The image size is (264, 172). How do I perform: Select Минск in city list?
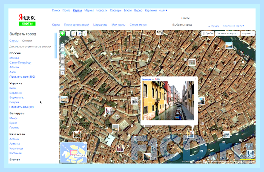click(x=14, y=118)
